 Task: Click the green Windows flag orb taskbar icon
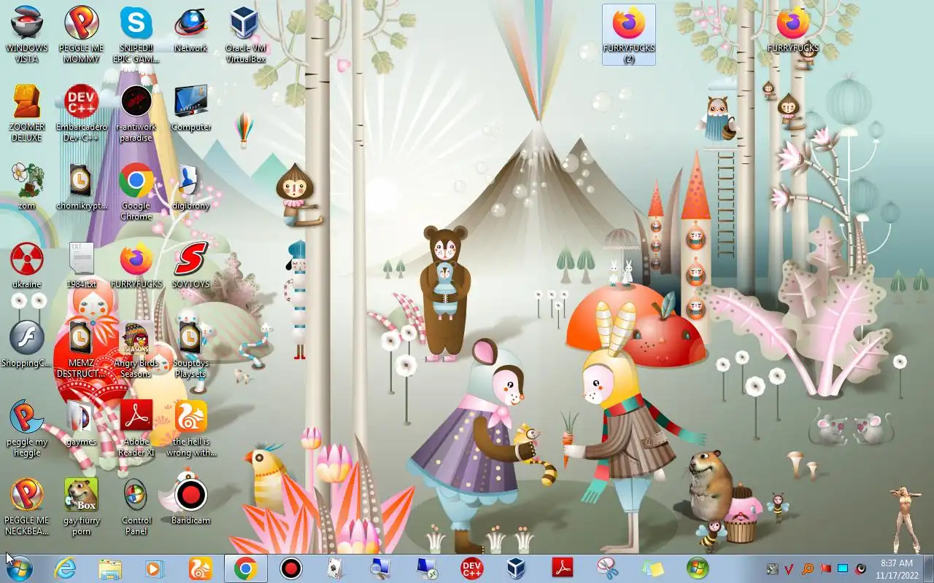pyautogui.click(x=698, y=568)
